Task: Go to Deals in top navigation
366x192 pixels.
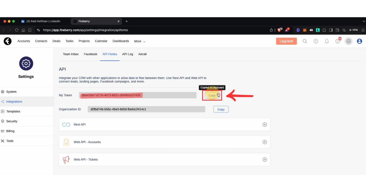Action: (x=56, y=41)
